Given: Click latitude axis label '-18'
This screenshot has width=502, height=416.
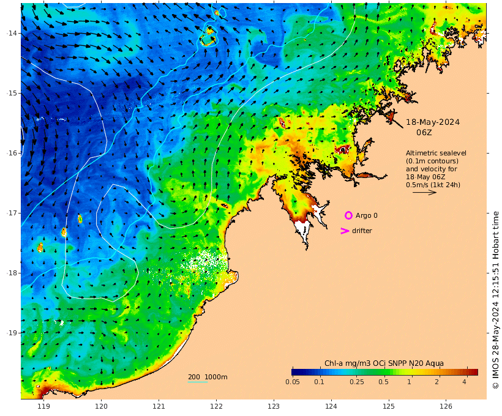Looking at the screenshot, I should pos(12,273).
